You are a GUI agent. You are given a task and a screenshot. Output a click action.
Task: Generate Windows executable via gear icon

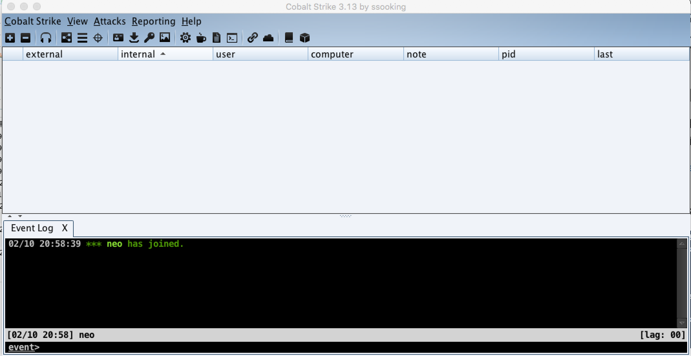[x=186, y=38]
